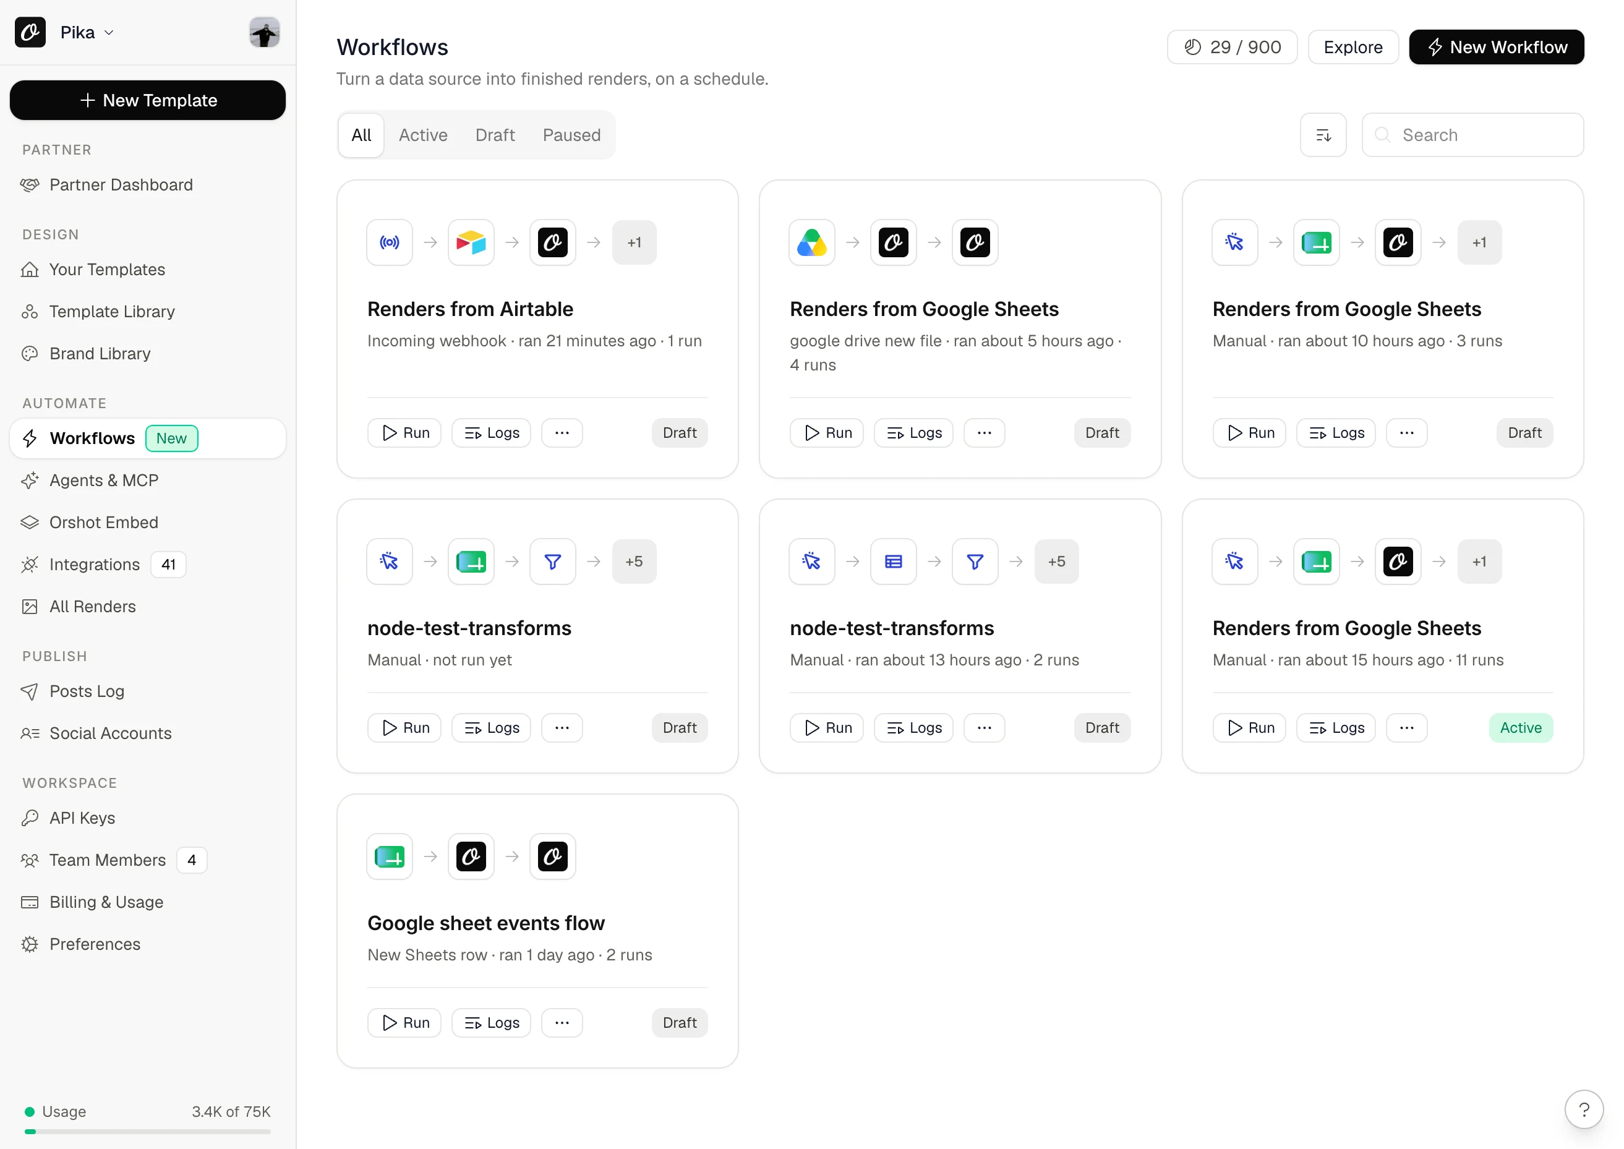Go to Your Templates
The width and height of the screenshot is (1624, 1149).
tap(148, 270)
